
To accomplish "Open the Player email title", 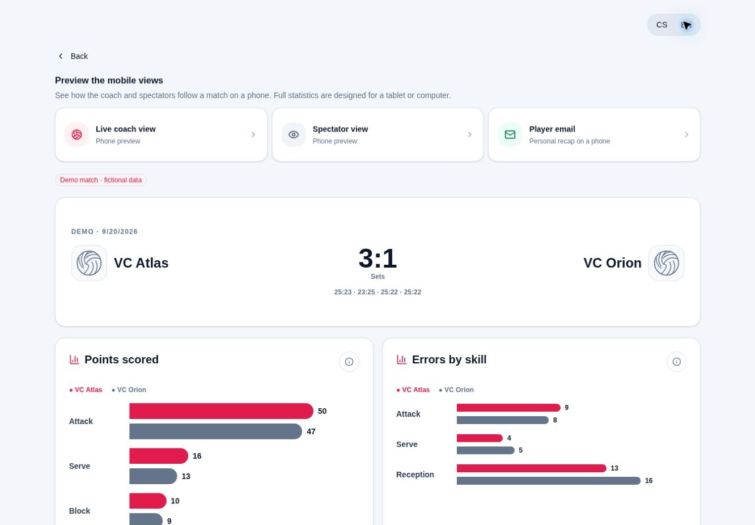I will tap(552, 129).
